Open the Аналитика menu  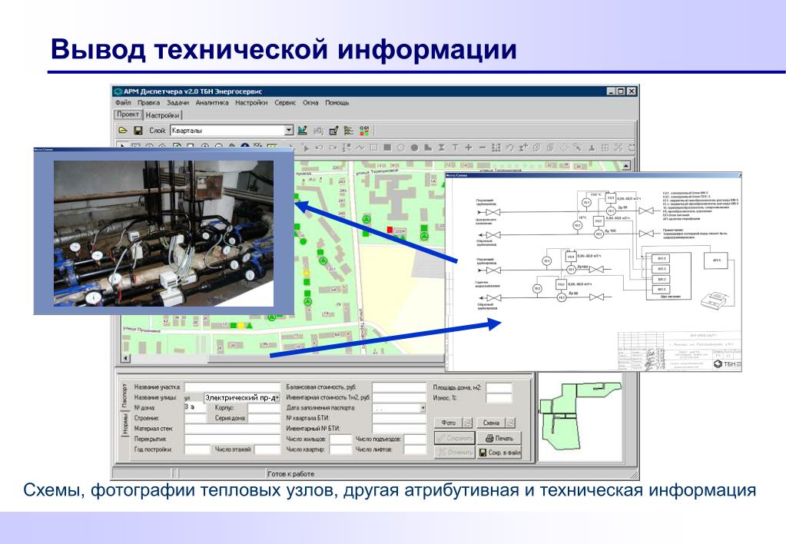(211, 103)
